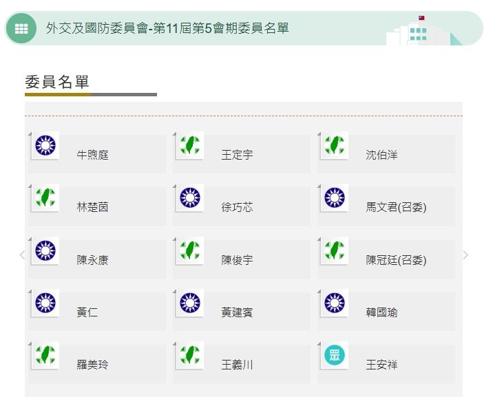Open member 陳冠廷(召委) profile
Image resolution: width=493 pixels, height=419 pixels.
click(396, 260)
